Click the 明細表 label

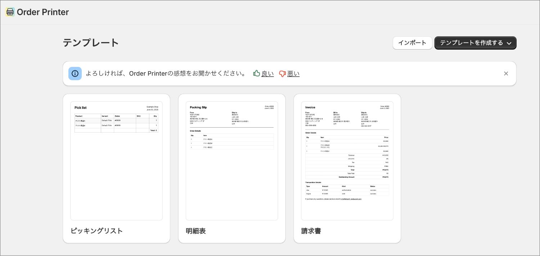click(196, 231)
